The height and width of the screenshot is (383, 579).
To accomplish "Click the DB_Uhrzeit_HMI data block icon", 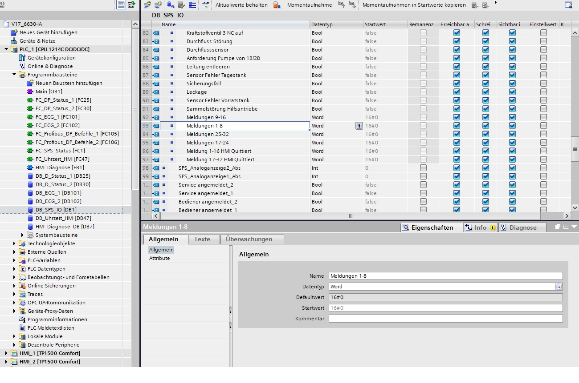I will point(30,218).
